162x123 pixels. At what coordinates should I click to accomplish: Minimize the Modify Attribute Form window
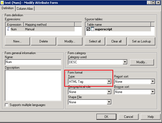(x=149, y=3)
